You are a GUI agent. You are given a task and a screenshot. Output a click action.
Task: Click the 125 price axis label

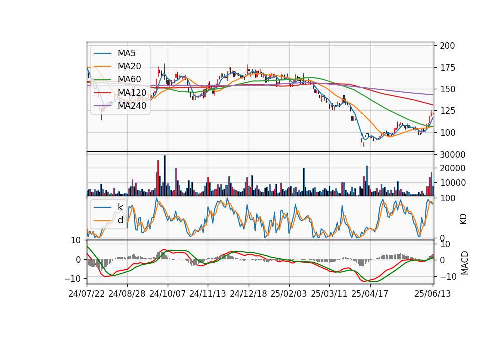click(x=447, y=111)
